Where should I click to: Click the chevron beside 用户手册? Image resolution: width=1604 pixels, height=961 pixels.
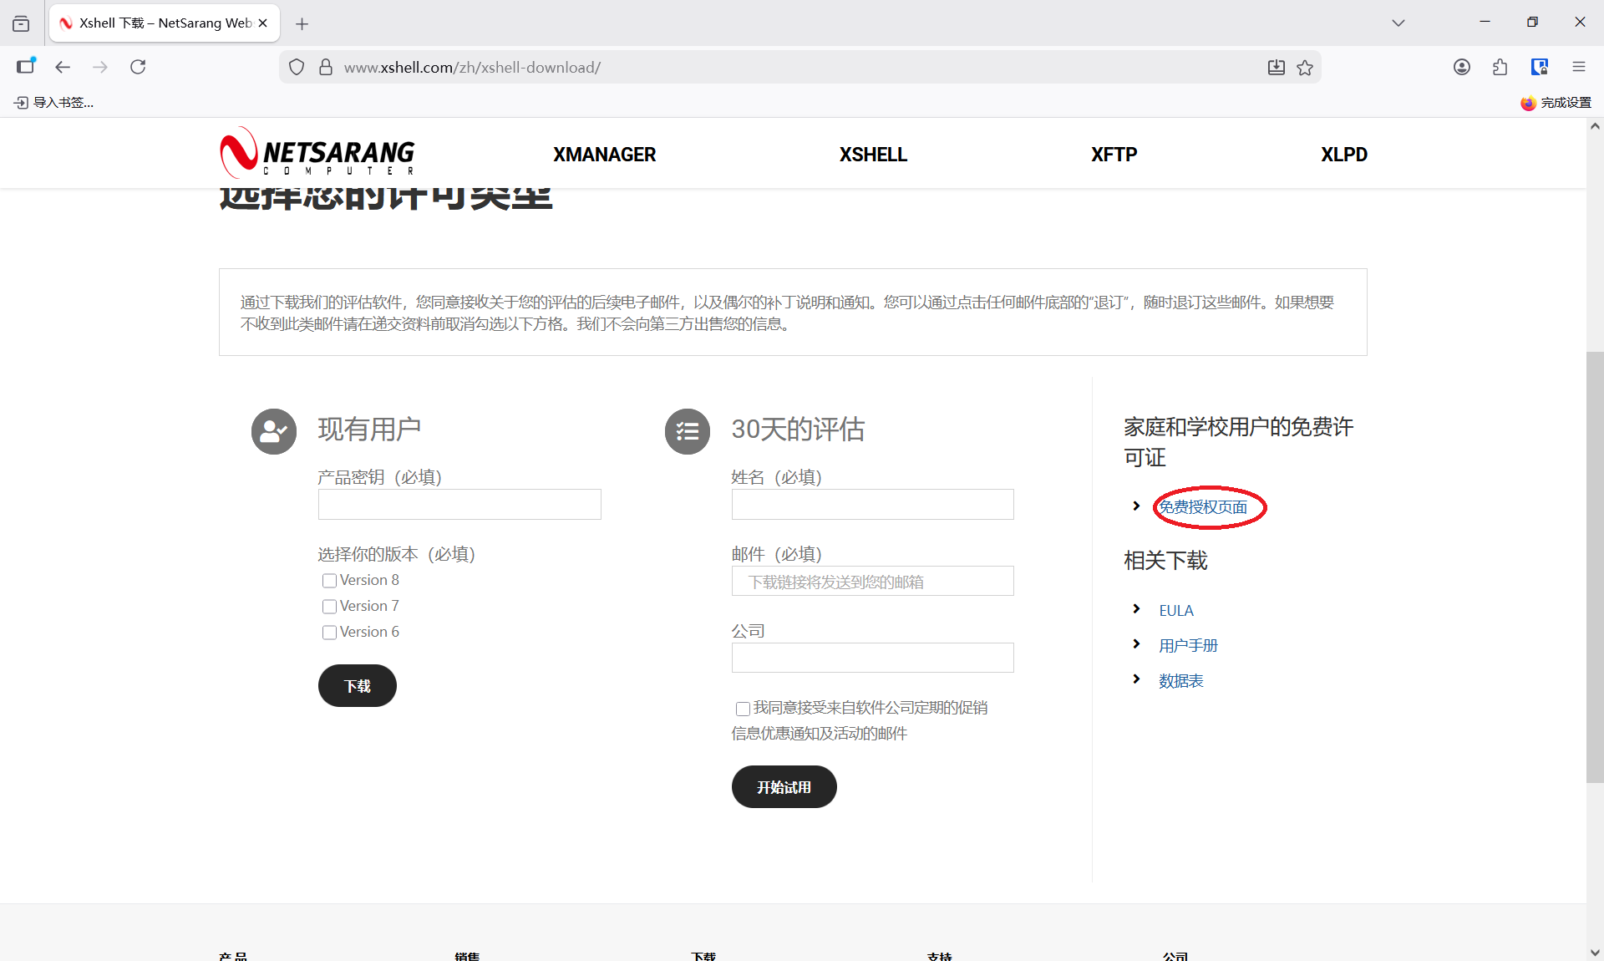click(1136, 643)
